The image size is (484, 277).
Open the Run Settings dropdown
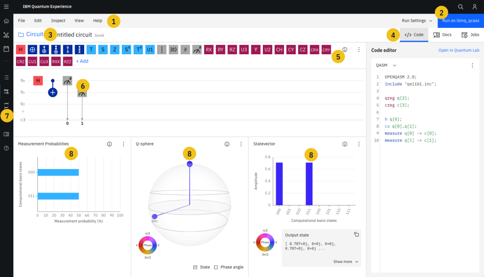point(415,21)
